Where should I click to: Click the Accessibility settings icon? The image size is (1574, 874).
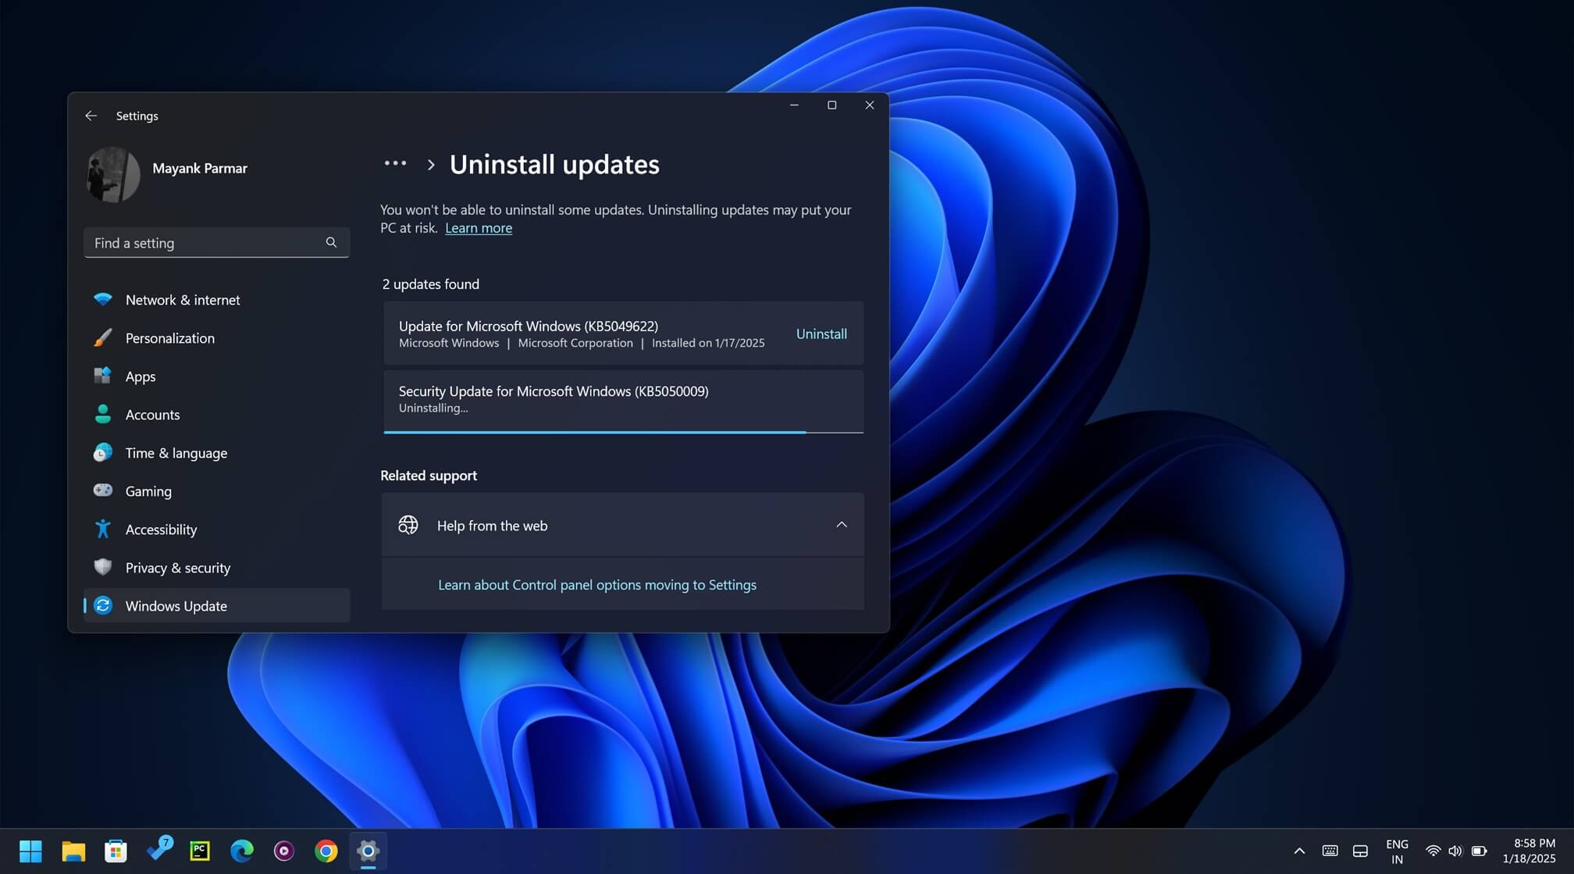102,529
